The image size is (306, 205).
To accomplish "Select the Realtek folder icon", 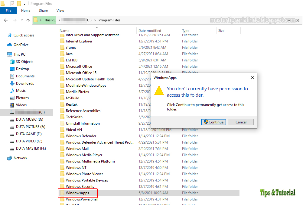I will point(62,104).
